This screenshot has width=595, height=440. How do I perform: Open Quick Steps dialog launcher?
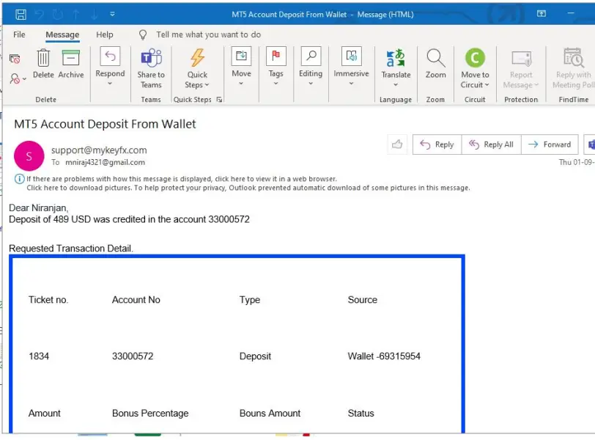218,100
